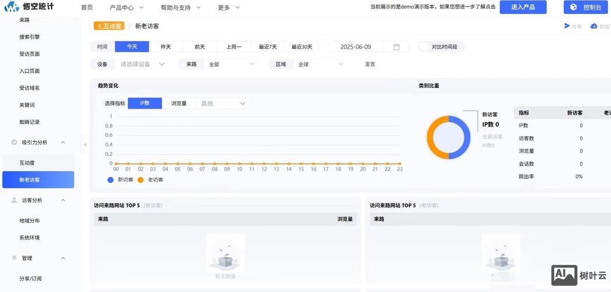Select the 昨天 time tab

166,47
